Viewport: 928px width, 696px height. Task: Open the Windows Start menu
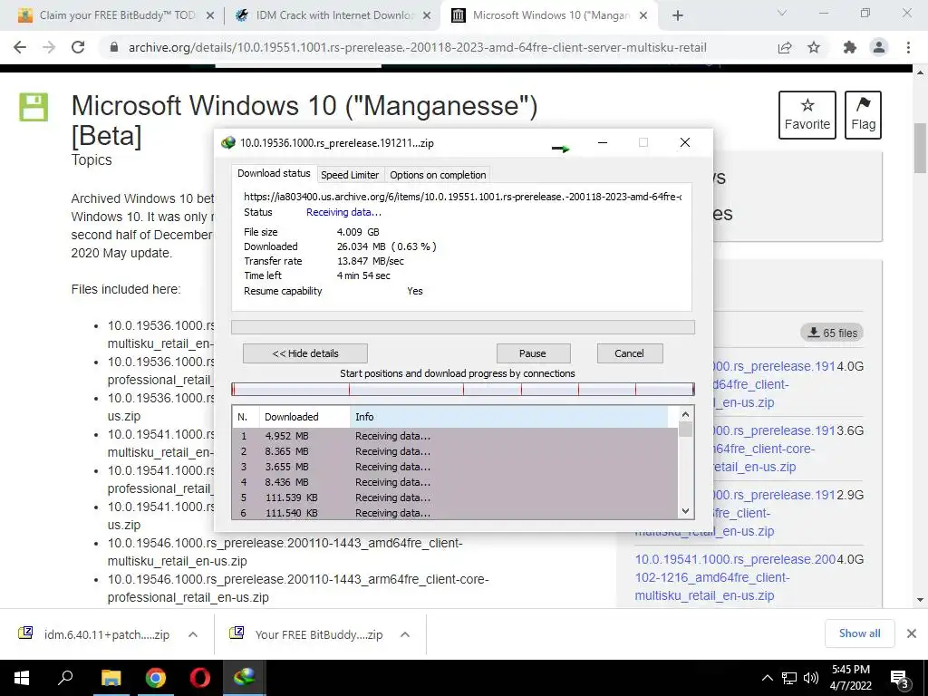tap(22, 678)
